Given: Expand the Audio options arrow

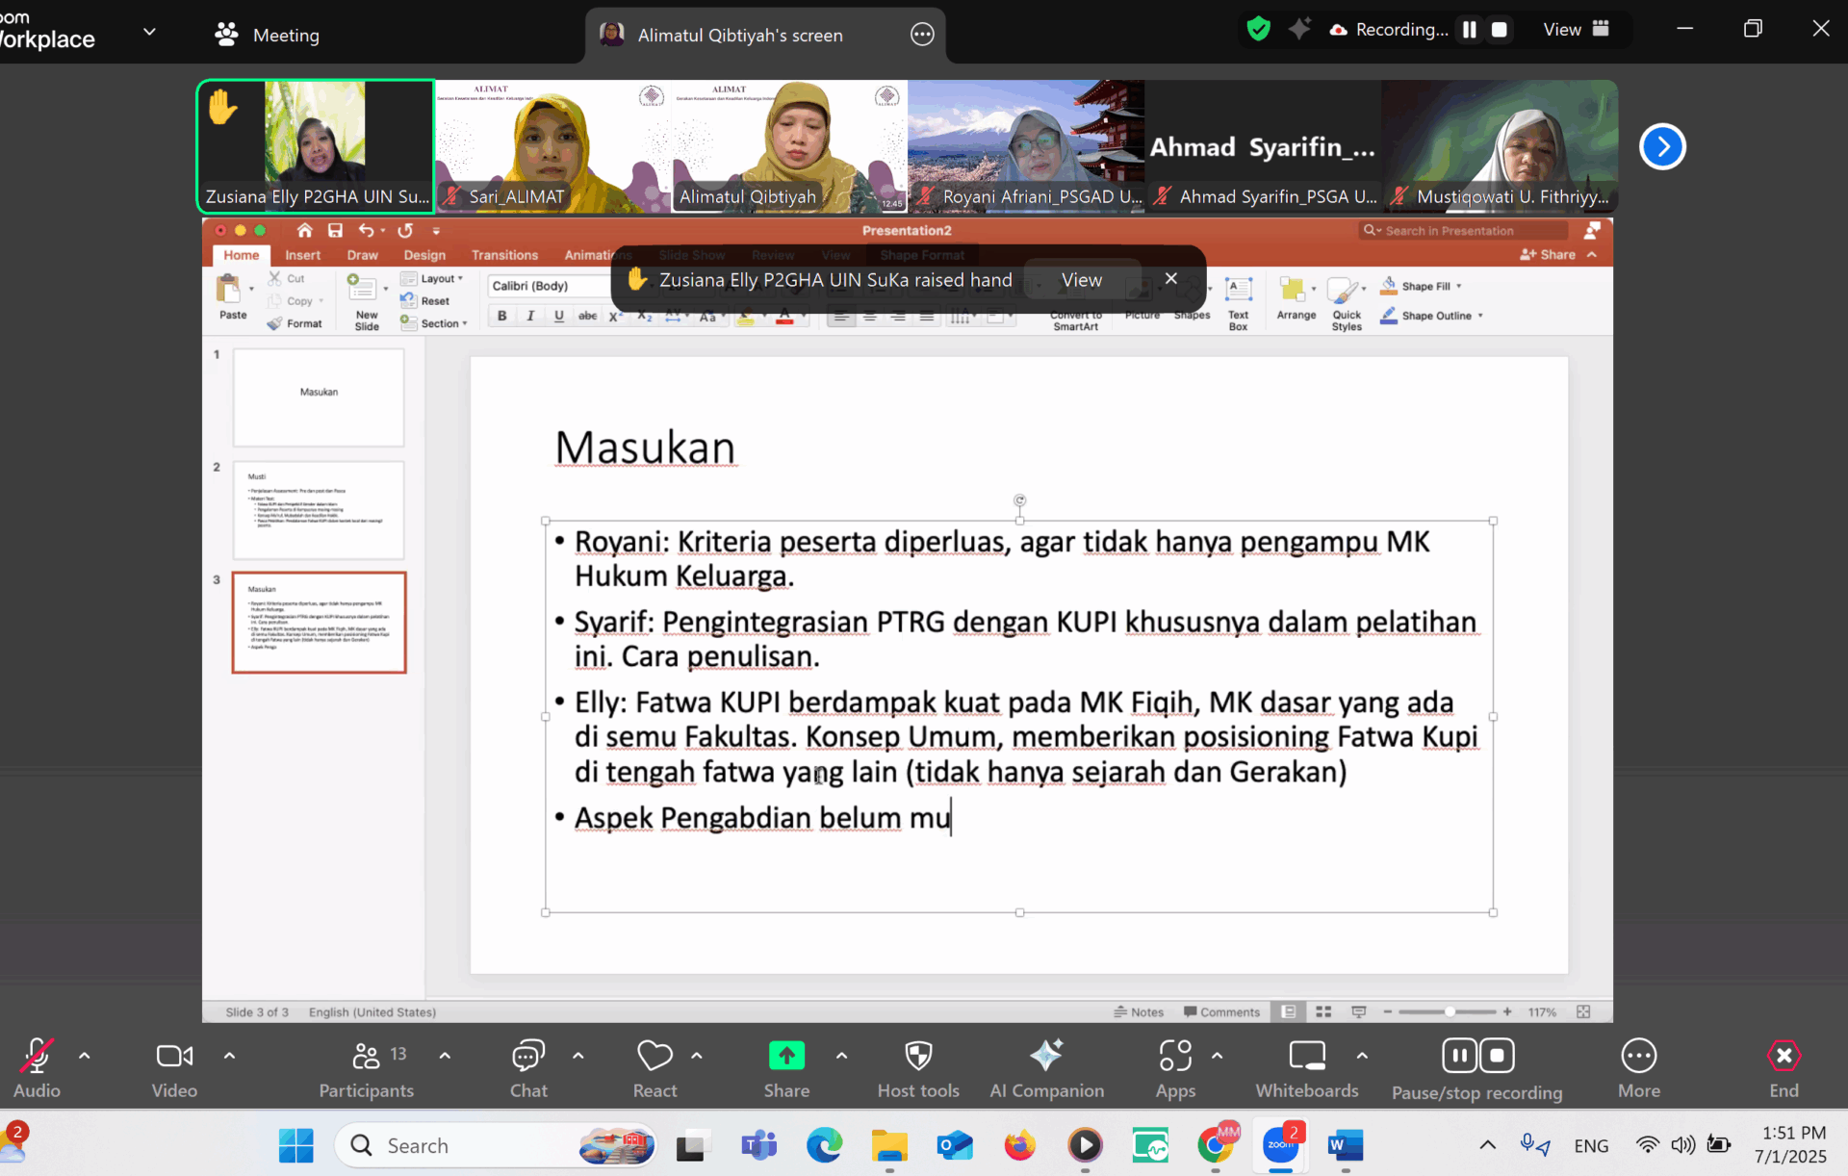Looking at the screenshot, I should coord(85,1056).
